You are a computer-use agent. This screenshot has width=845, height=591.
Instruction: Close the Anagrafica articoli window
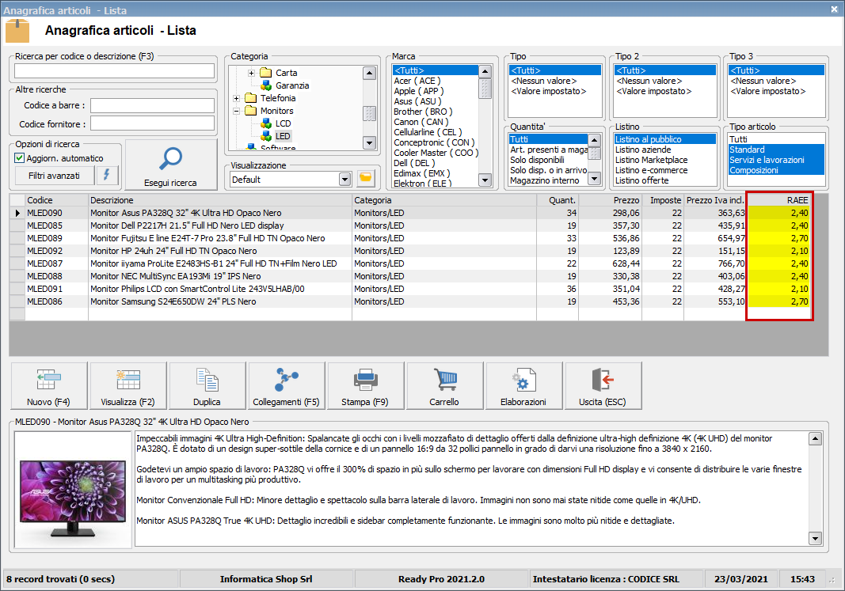pyautogui.click(x=834, y=9)
